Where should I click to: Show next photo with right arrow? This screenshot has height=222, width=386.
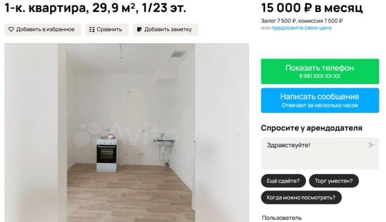[239, 135]
